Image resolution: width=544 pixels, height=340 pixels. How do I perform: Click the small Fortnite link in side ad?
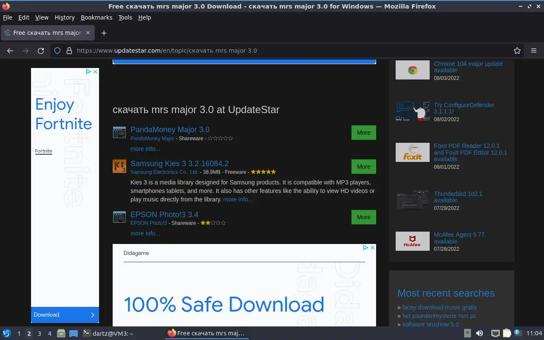click(x=43, y=151)
